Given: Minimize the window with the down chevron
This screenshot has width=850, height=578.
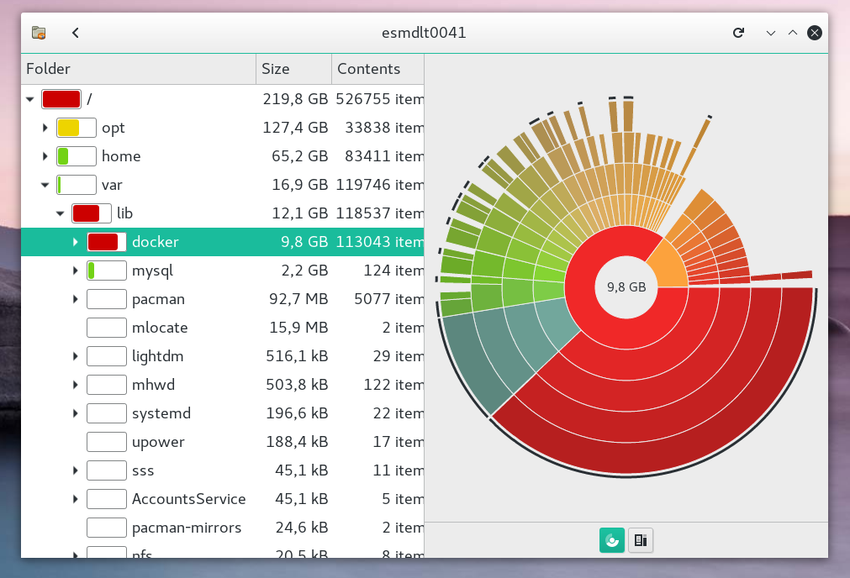Looking at the screenshot, I should 770,33.
